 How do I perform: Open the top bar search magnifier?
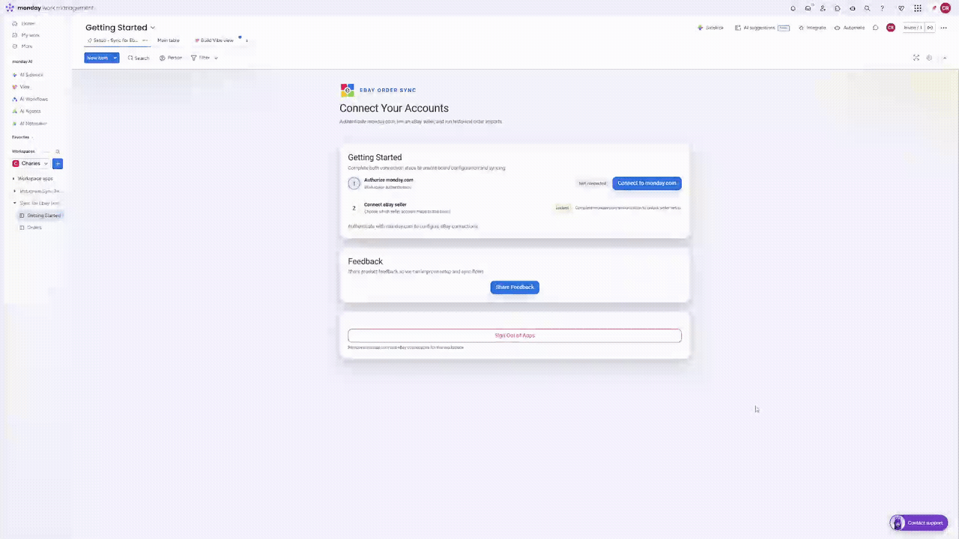pyautogui.click(x=867, y=8)
